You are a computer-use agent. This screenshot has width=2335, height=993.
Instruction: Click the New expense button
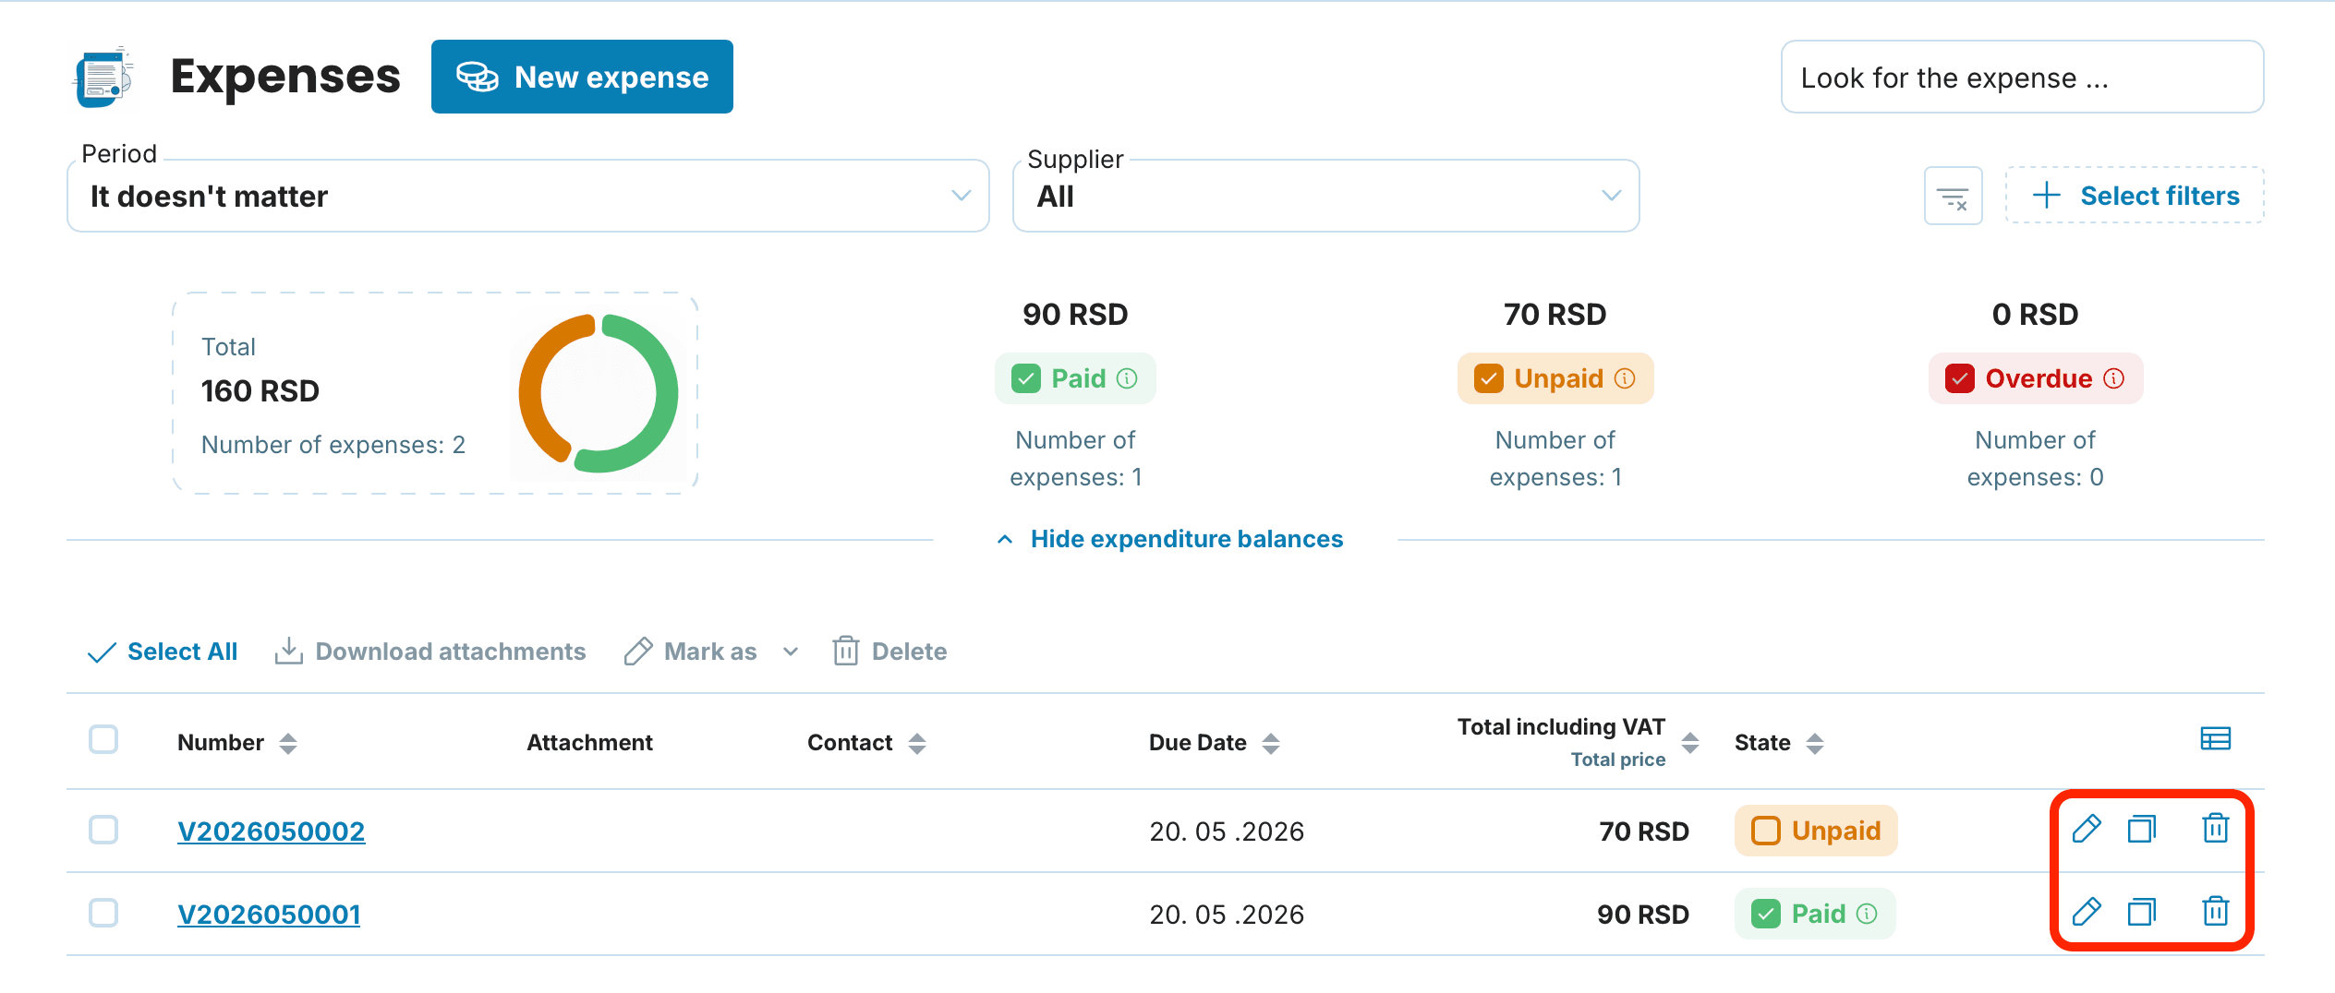[582, 77]
